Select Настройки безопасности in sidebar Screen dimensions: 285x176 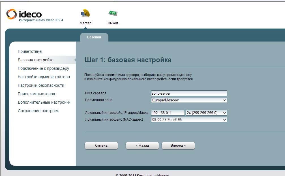[41, 85]
